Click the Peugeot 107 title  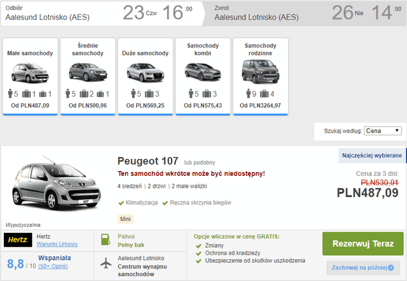point(148,161)
